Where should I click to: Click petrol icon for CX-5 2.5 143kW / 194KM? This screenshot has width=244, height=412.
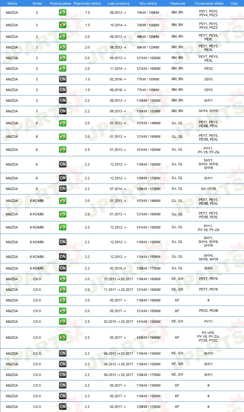pos(62,337)
